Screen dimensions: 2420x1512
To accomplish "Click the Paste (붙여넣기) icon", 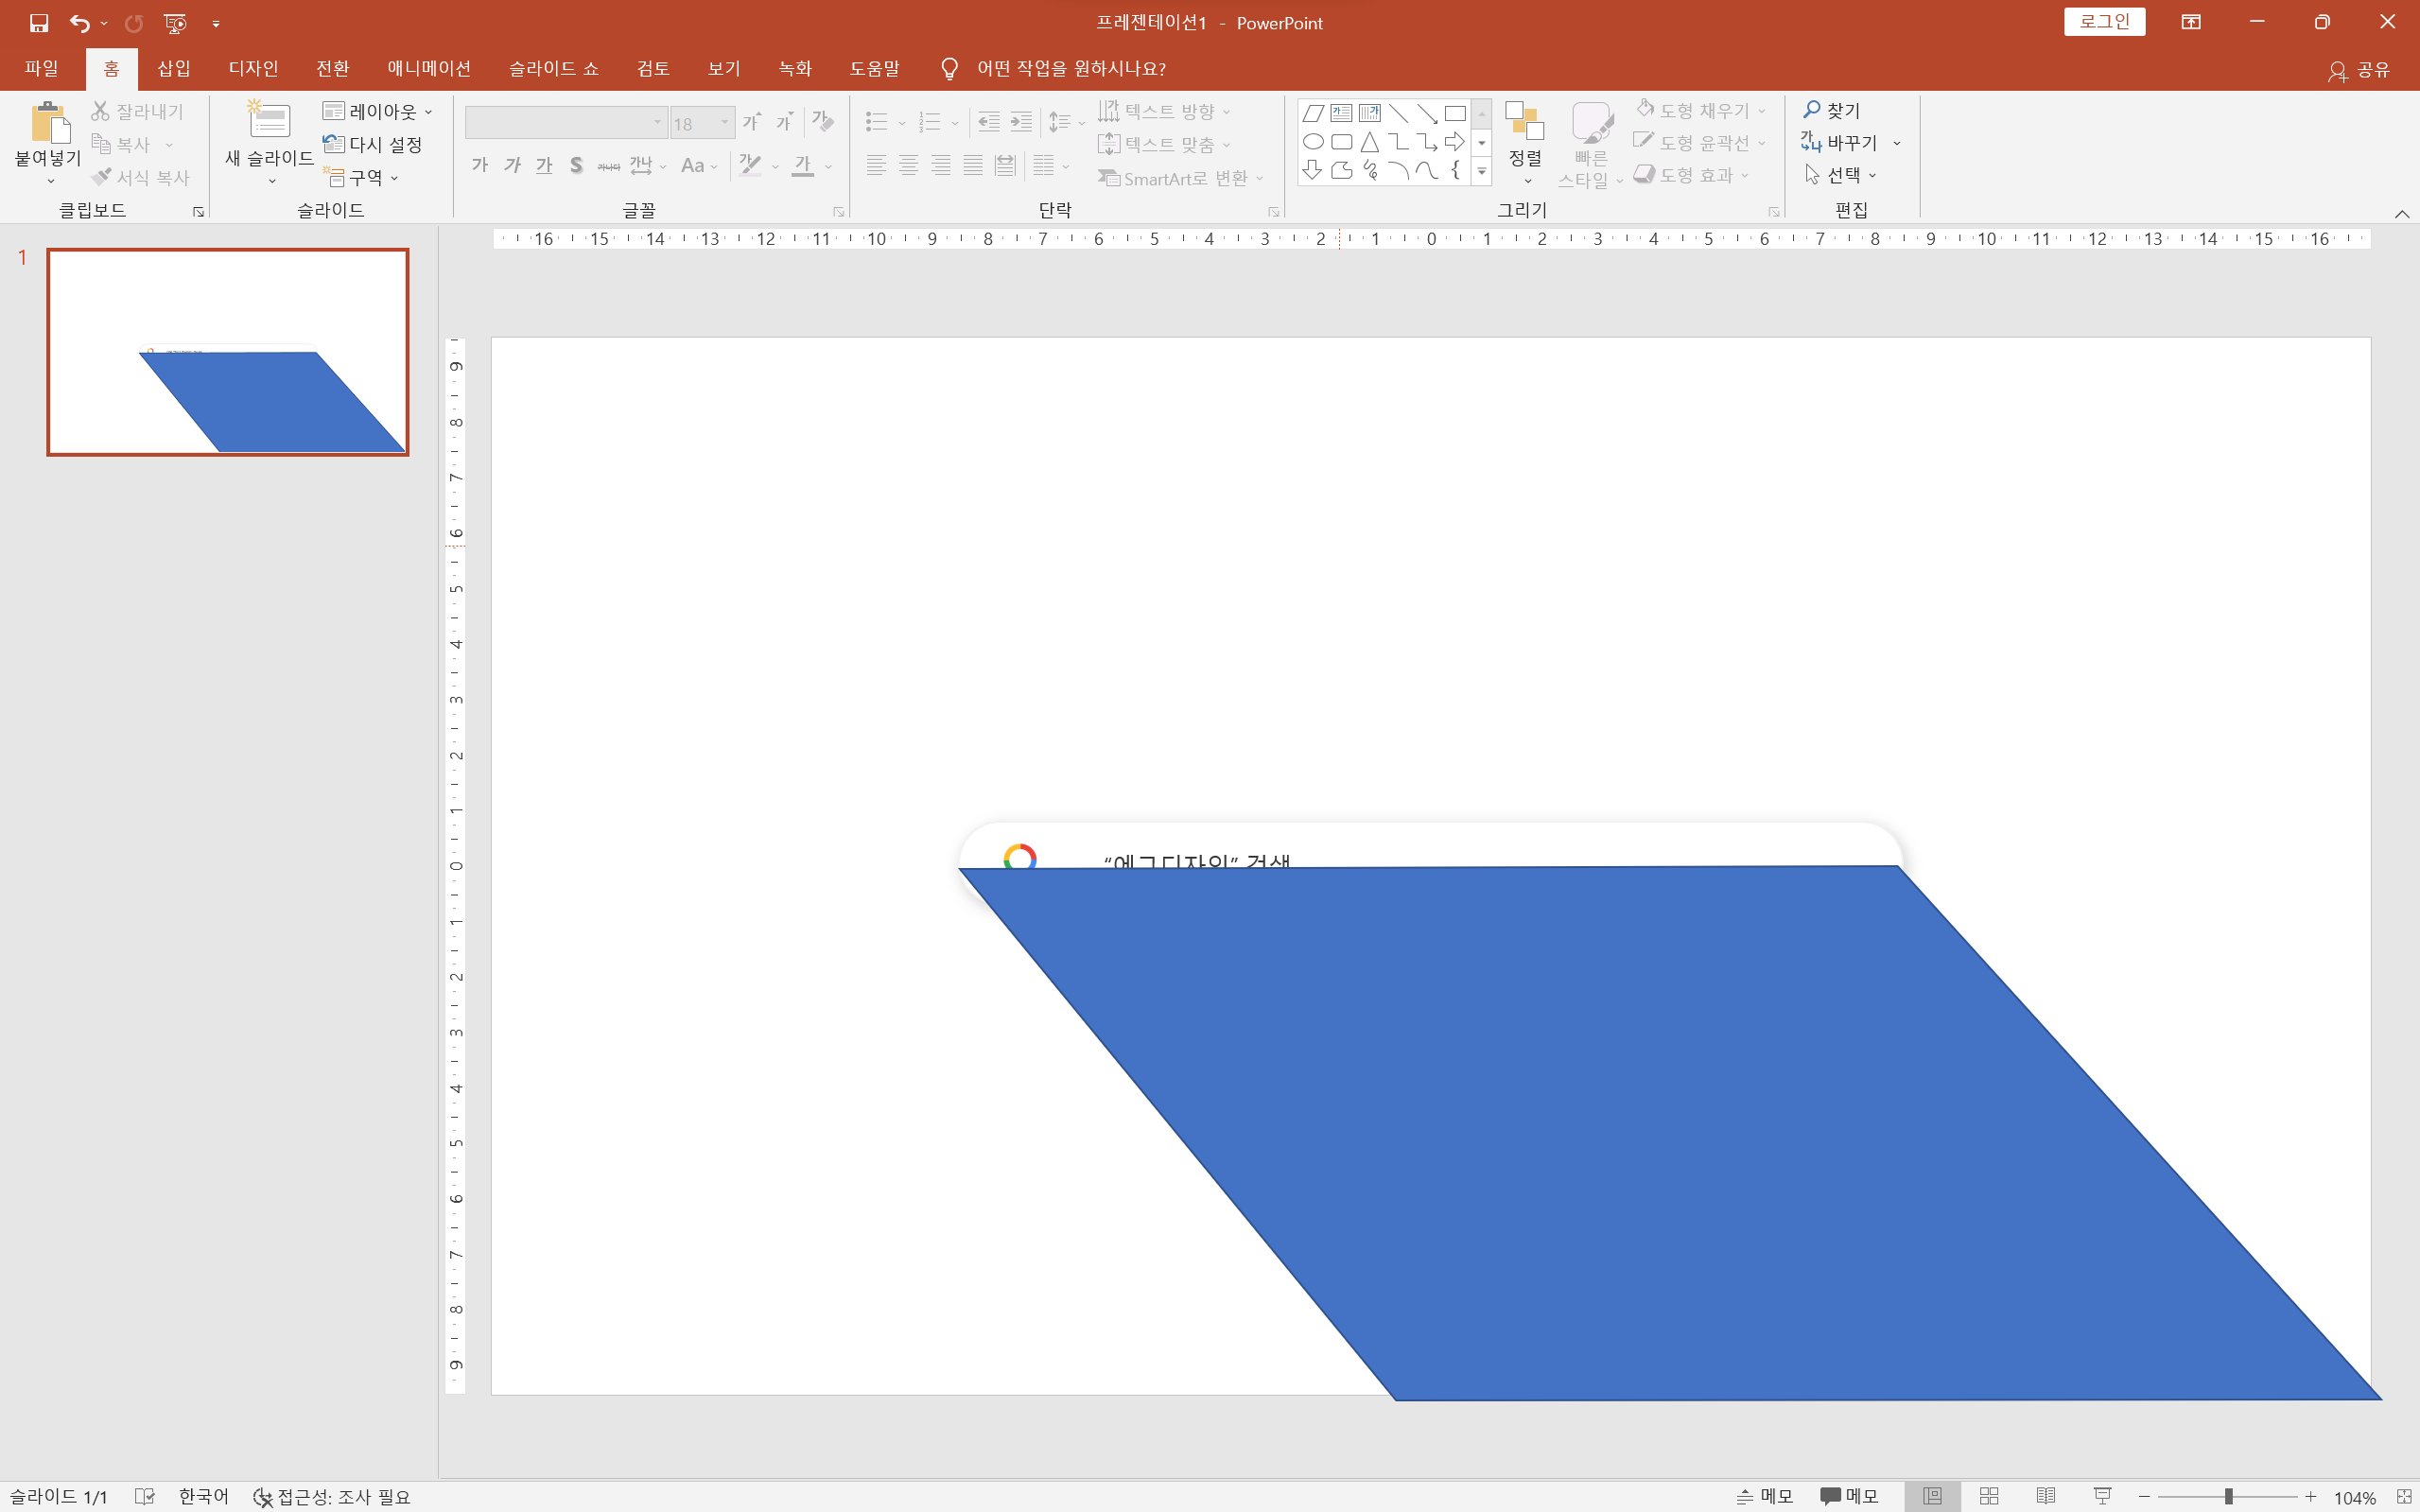I will (48, 123).
